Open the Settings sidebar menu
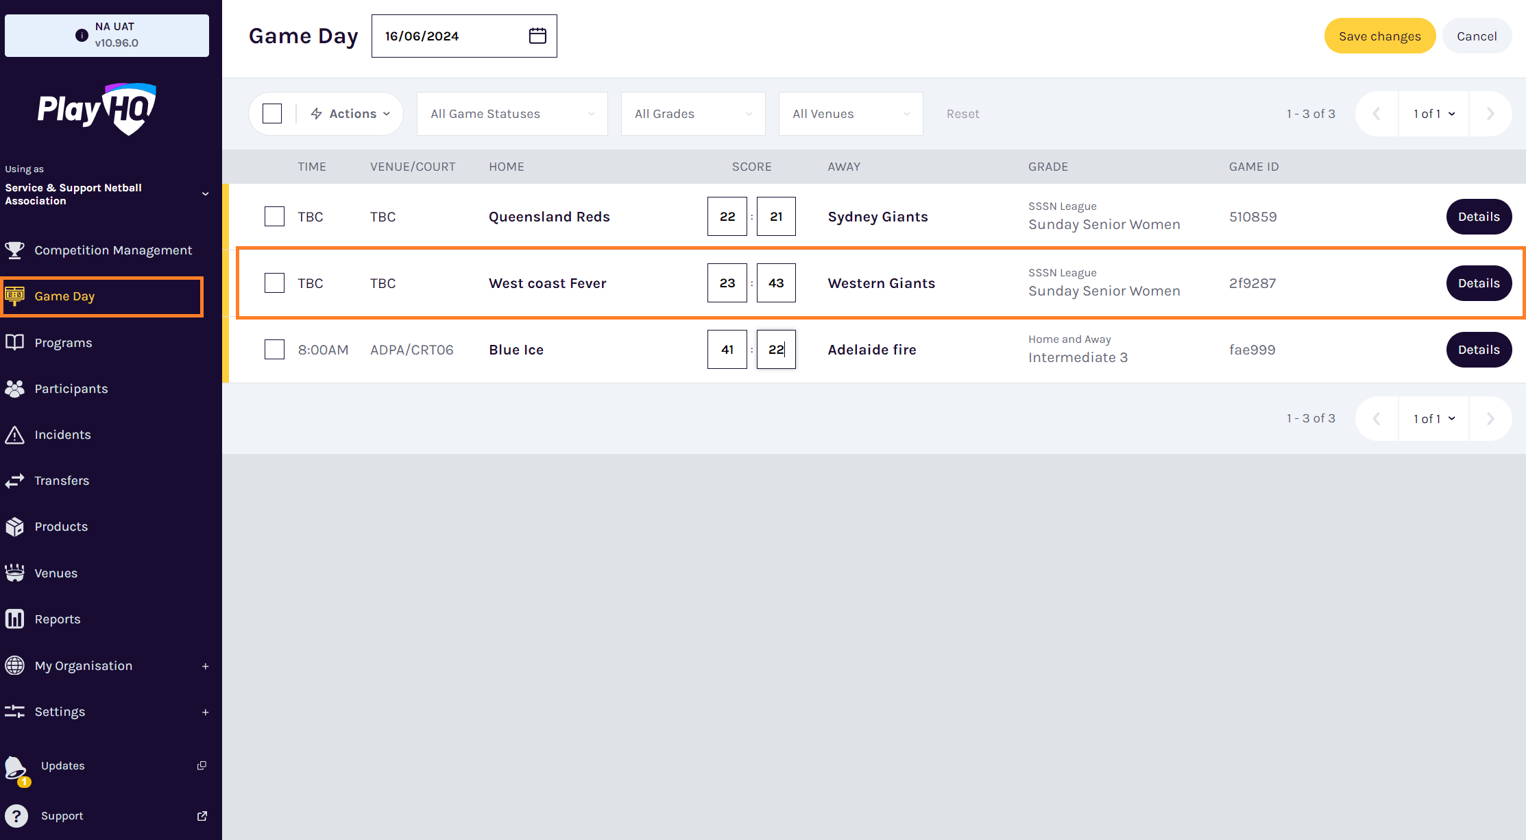The image size is (1526, 840). point(60,712)
